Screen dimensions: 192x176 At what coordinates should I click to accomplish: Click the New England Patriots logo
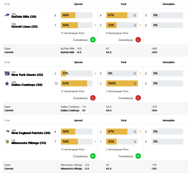click(x=7, y=131)
